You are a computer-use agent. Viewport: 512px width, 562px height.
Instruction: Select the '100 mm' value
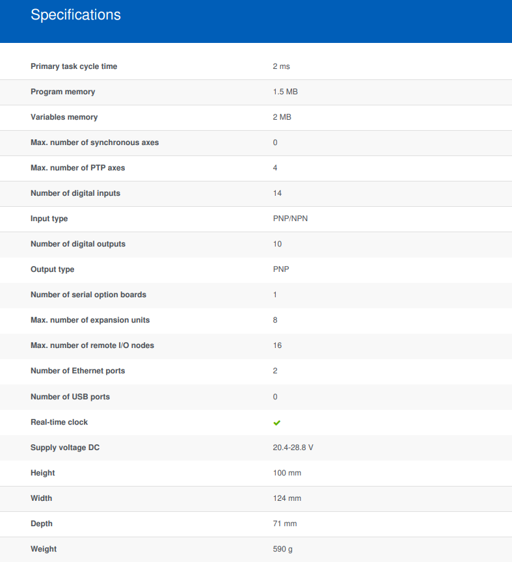[x=287, y=473]
